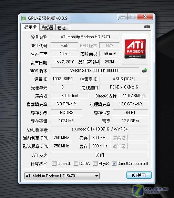Click the GPU-Z 汉化版 v0.3.9 title text
The height and width of the screenshot is (198, 174).
pyautogui.click(x=48, y=18)
